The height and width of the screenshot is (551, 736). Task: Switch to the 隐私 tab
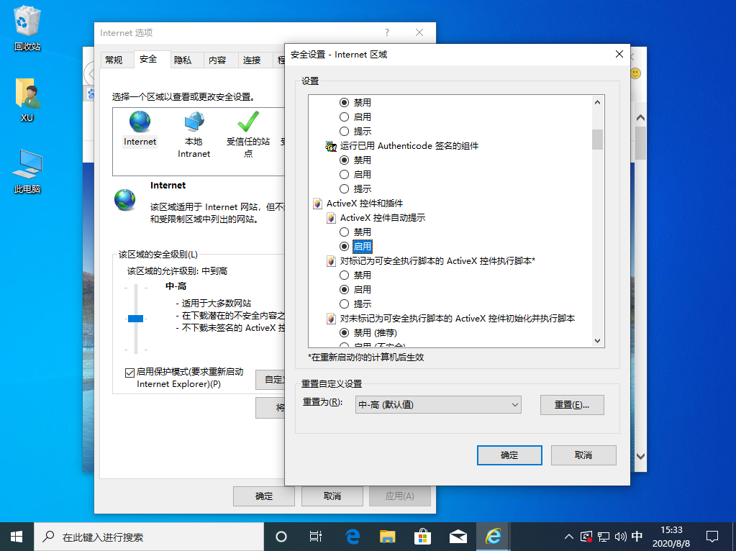coord(185,60)
